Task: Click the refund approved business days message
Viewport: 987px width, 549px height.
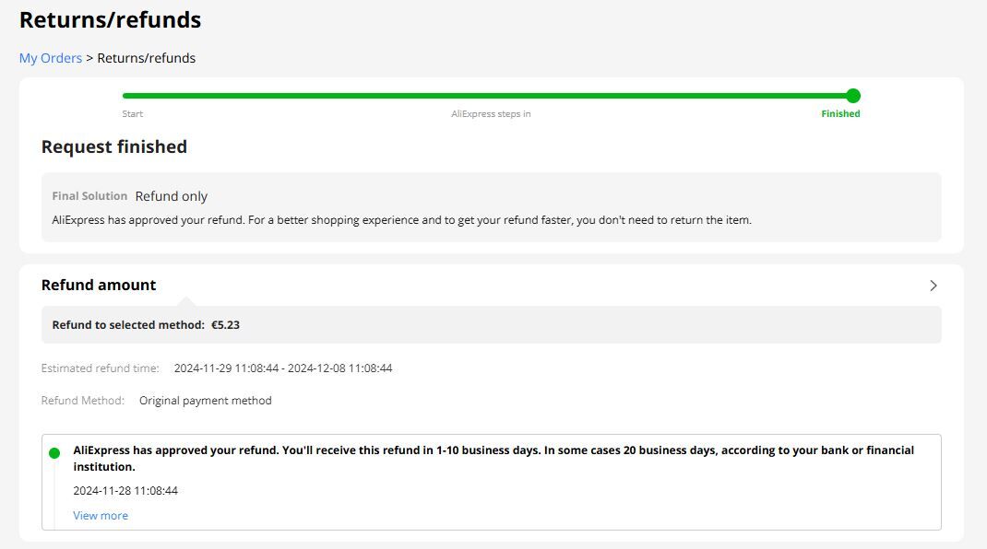Action: [493, 459]
